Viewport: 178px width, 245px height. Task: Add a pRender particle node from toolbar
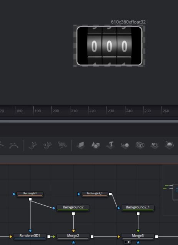[x=62, y=145]
